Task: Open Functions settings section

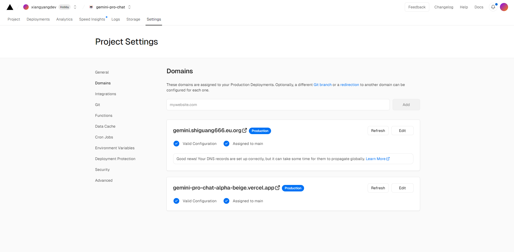Action: point(104,115)
